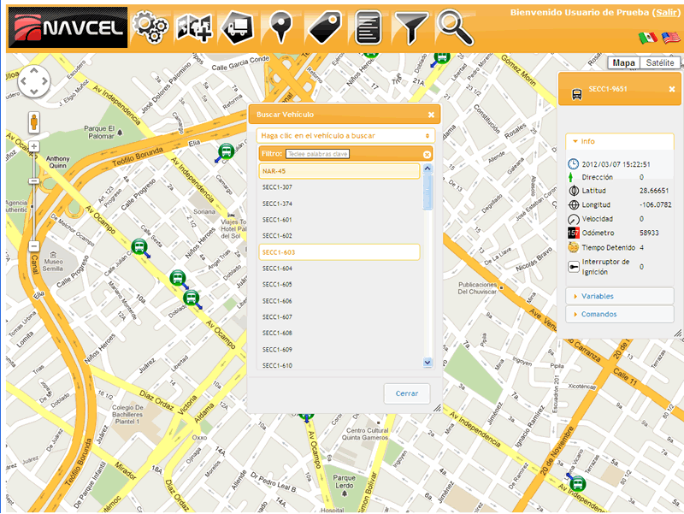Clear the Filtro field with X icon

pos(427,155)
